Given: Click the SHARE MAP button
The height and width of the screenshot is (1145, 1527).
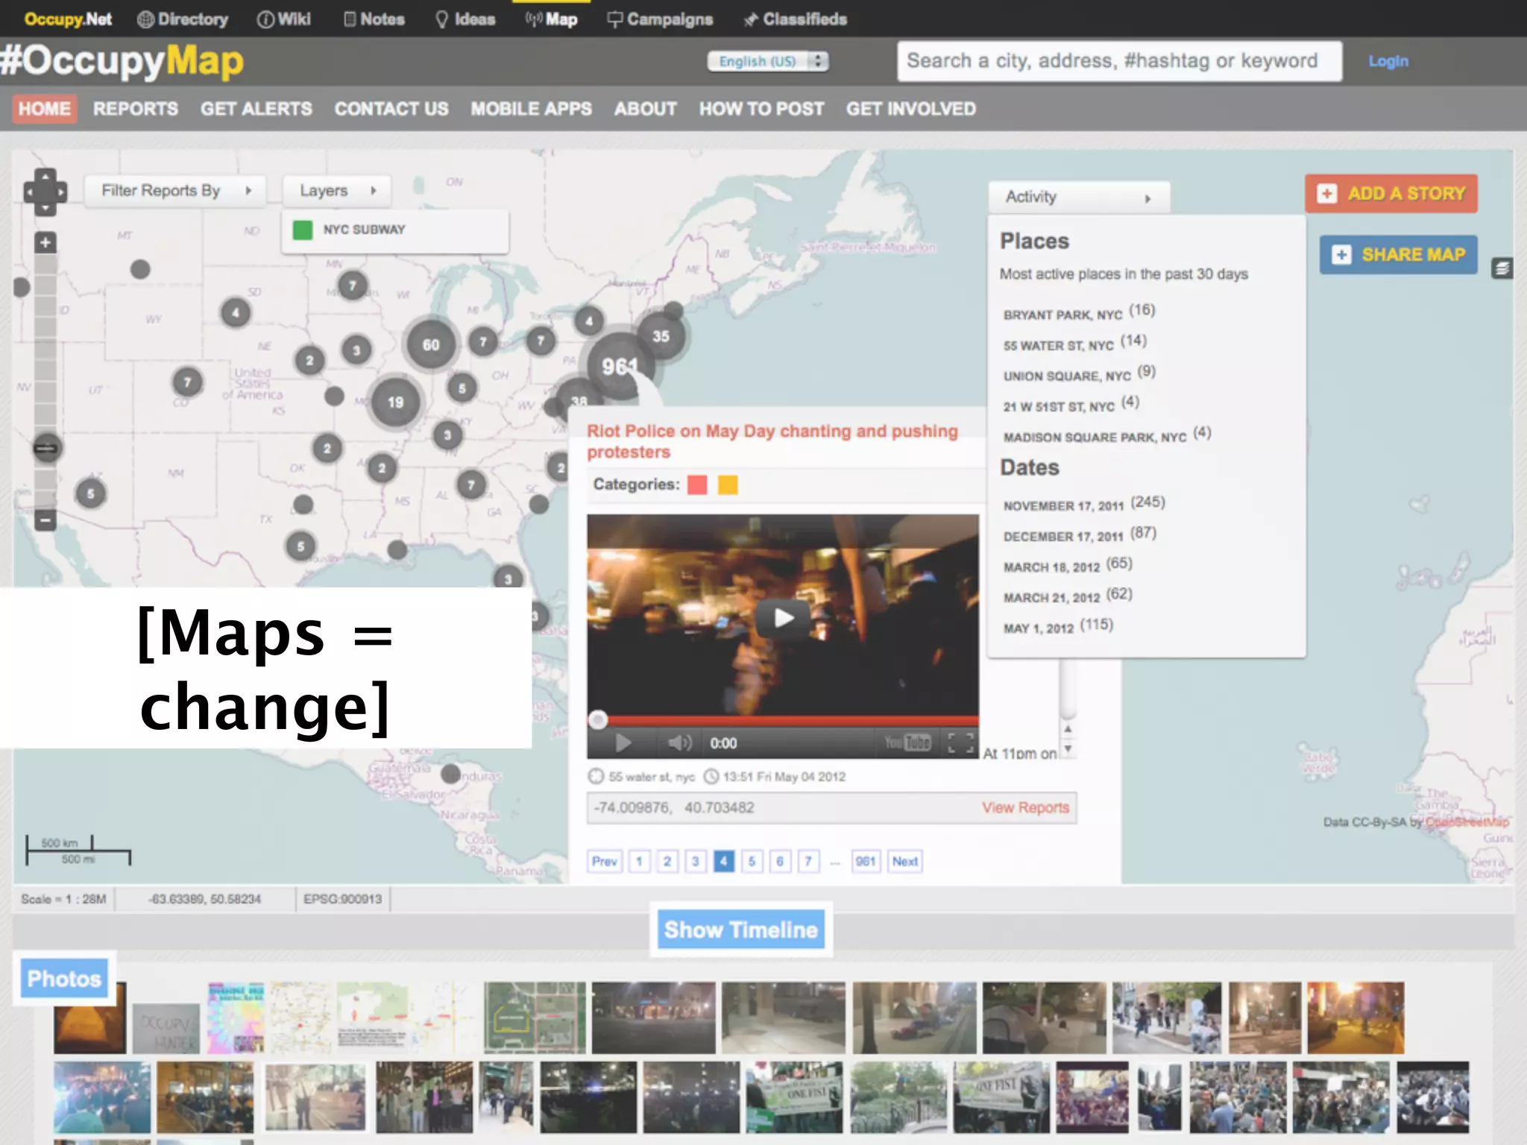Looking at the screenshot, I should pyautogui.click(x=1399, y=255).
